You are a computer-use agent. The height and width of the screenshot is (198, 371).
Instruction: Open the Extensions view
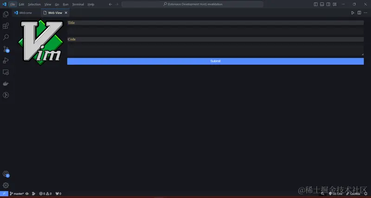tap(6, 26)
